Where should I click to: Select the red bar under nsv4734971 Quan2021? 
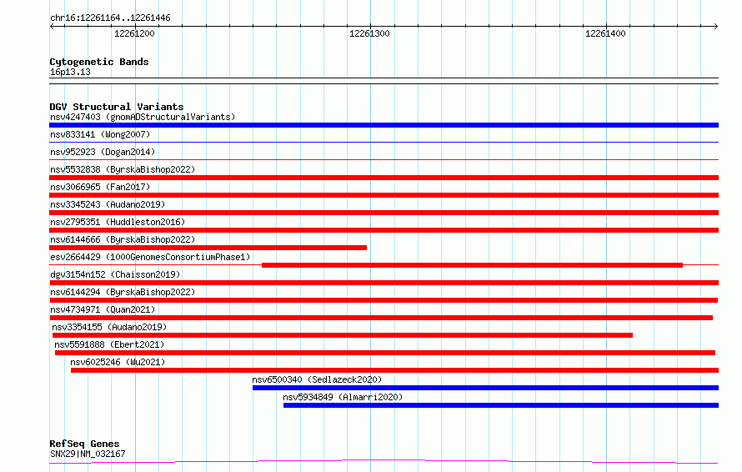381,318
